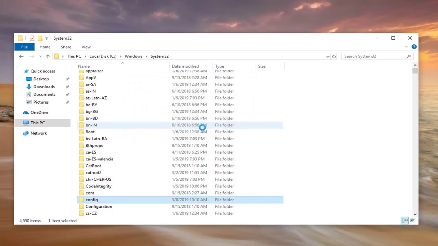Go back with the Back arrow

(21, 56)
